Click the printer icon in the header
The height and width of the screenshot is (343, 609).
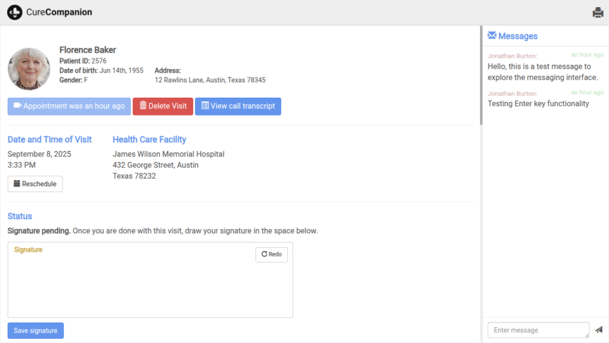(x=598, y=13)
